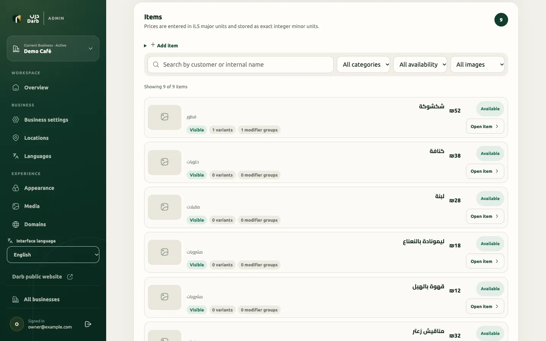Open item قهوة بالهيل

click(x=485, y=307)
